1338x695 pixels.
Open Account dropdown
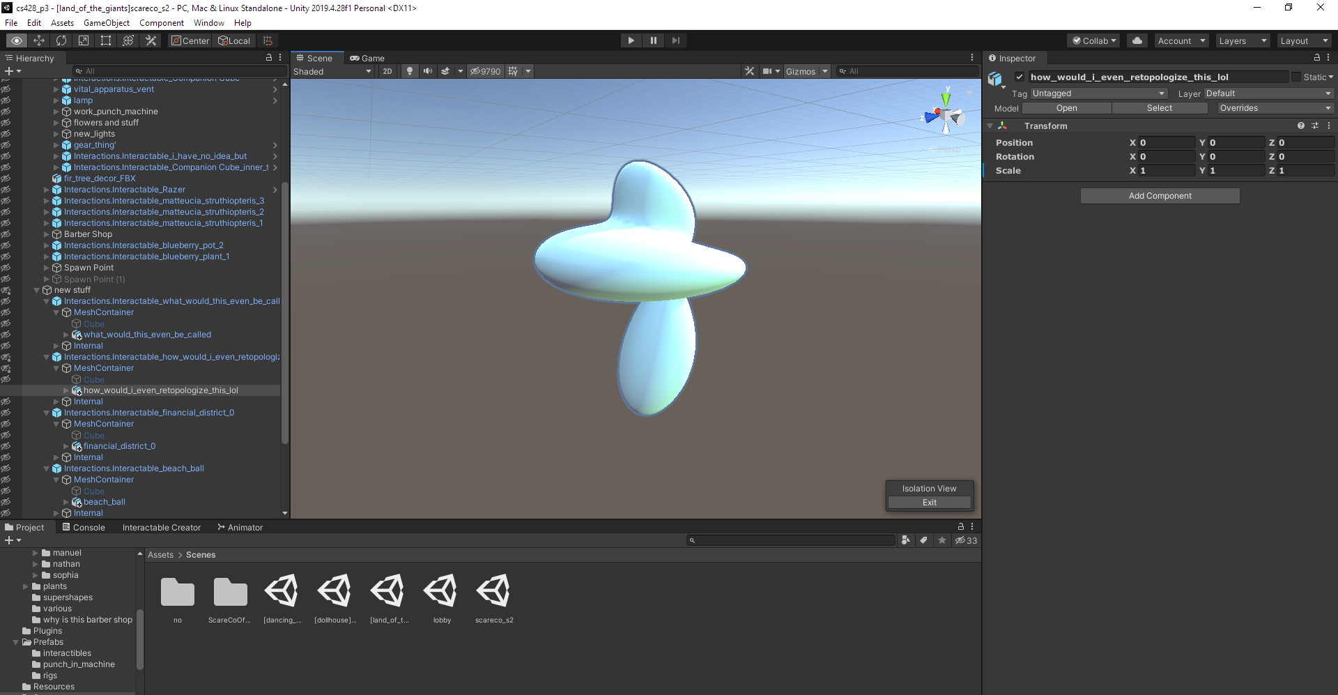tap(1181, 40)
